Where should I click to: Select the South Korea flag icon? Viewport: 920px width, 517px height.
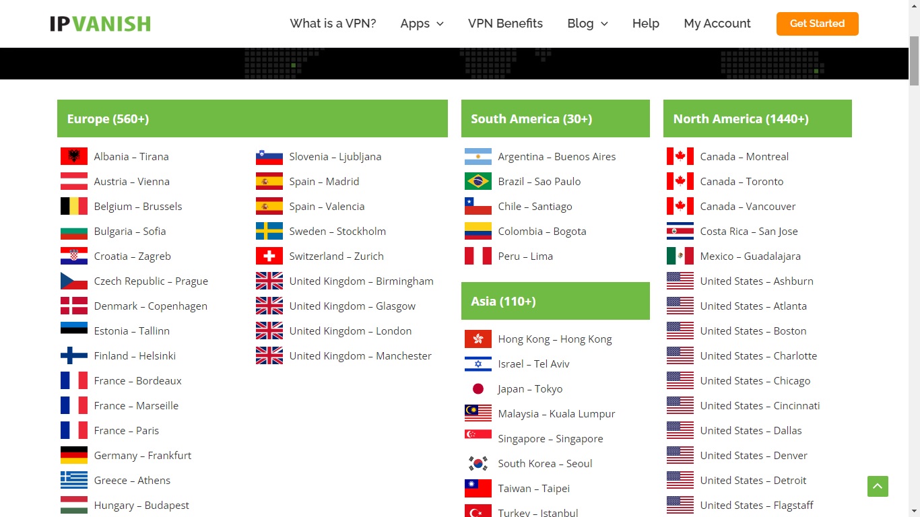click(x=478, y=463)
